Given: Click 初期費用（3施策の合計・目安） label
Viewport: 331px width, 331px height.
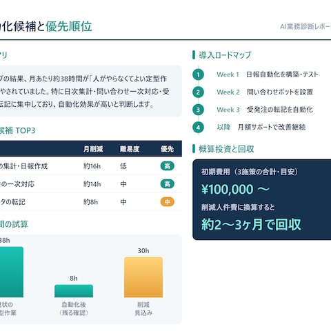Looking at the screenshot, I should [250, 172].
